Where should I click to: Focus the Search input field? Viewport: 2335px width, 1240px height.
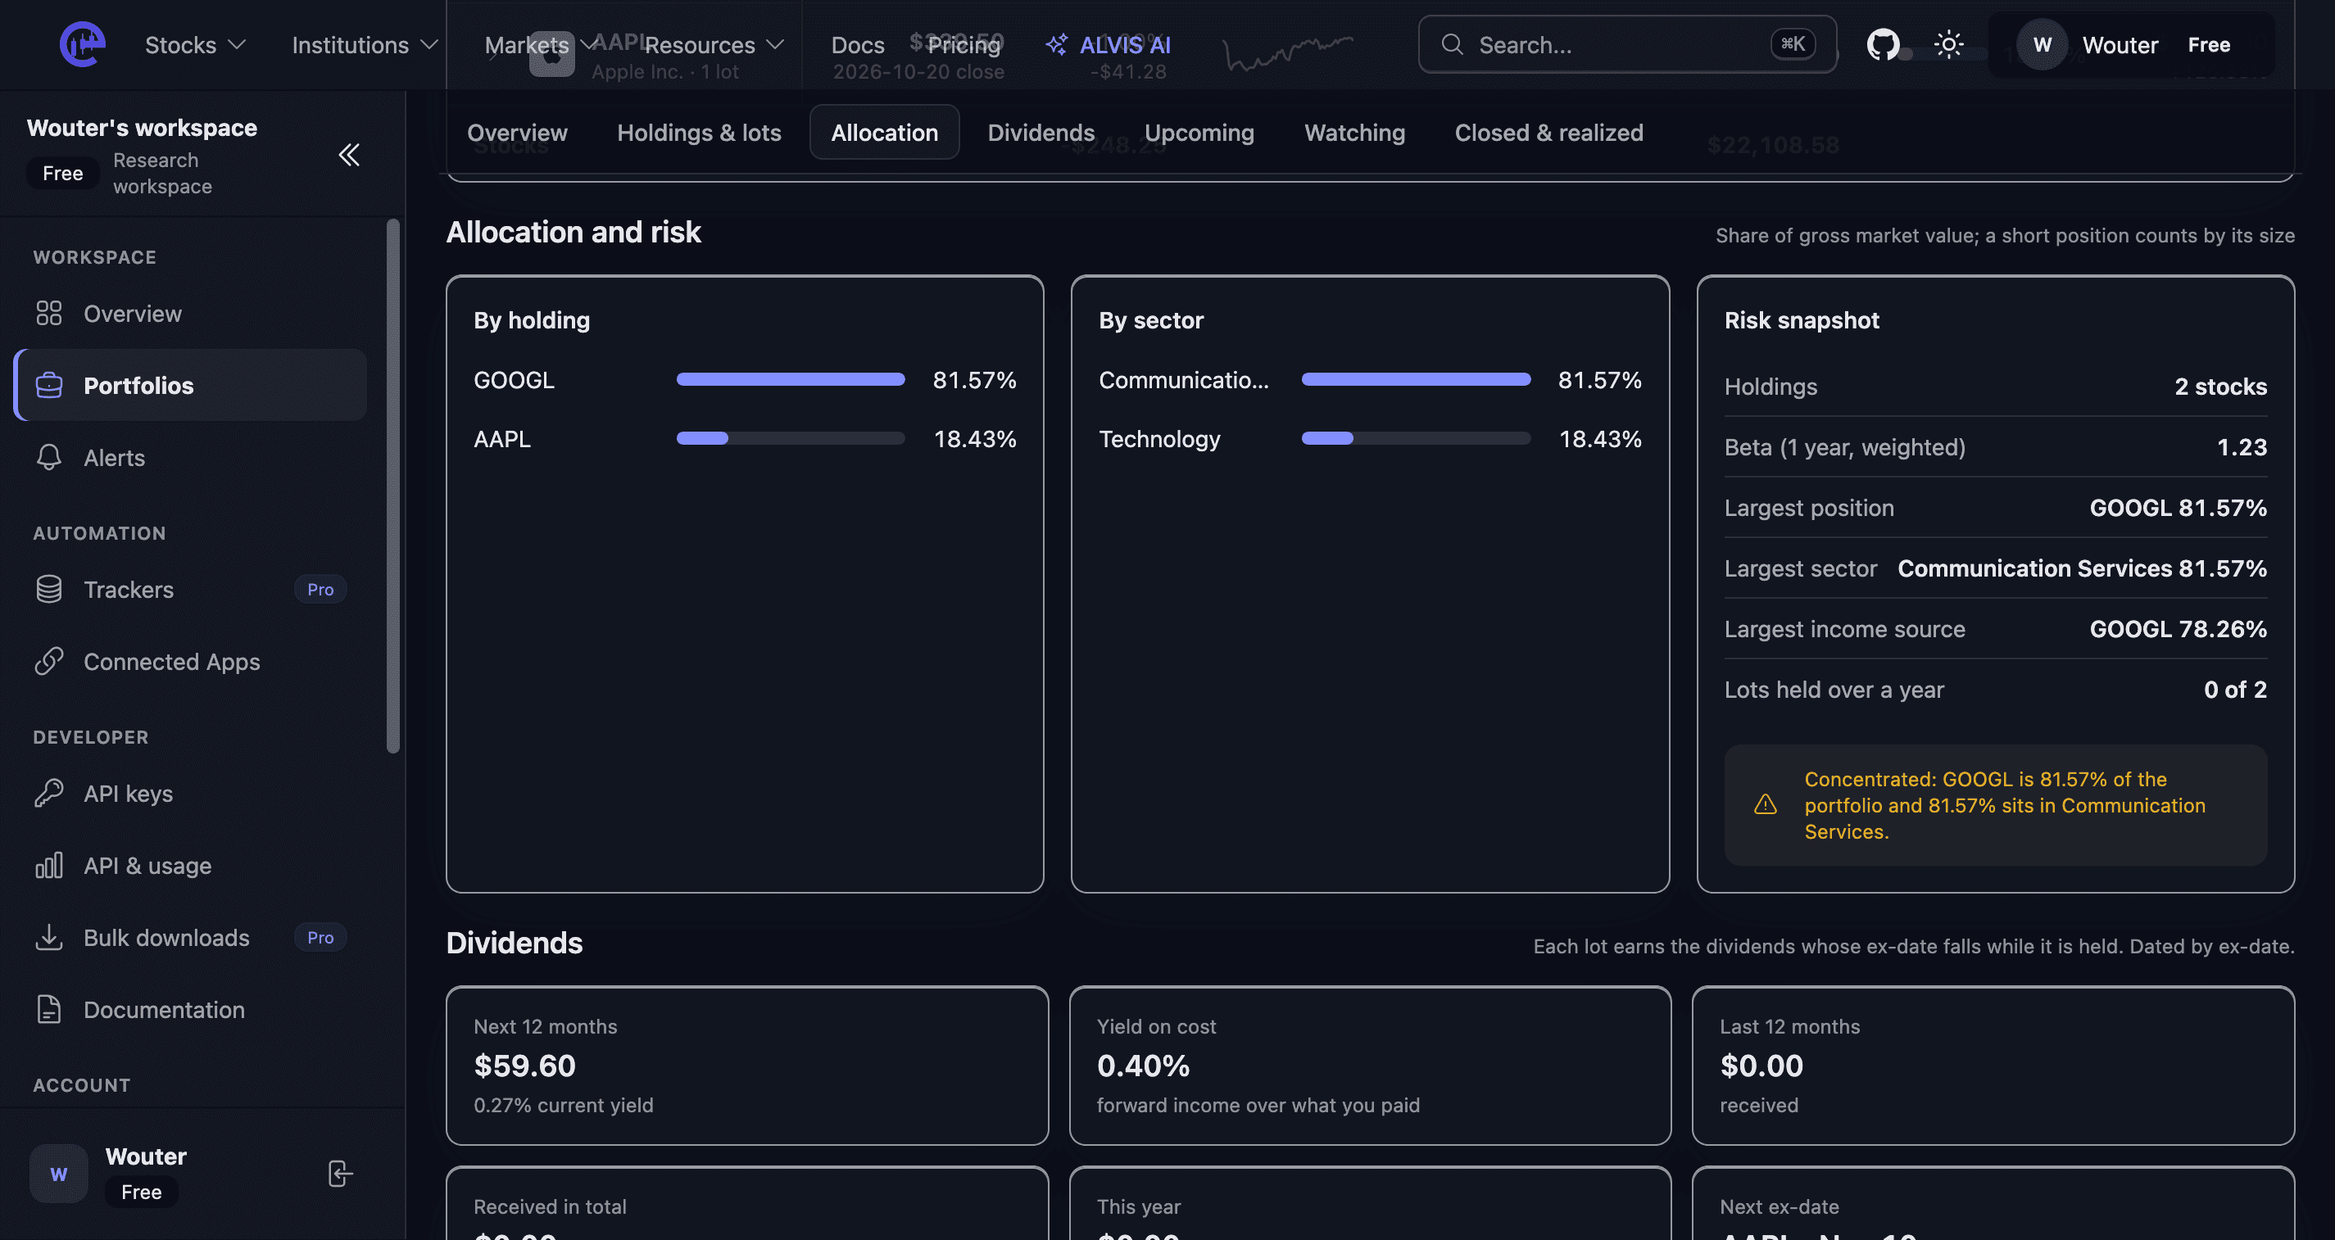tap(1627, 44)
